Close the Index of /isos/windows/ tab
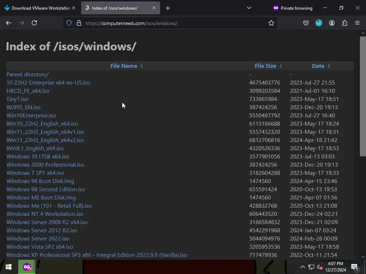366x274 pixels. (154, 8)
